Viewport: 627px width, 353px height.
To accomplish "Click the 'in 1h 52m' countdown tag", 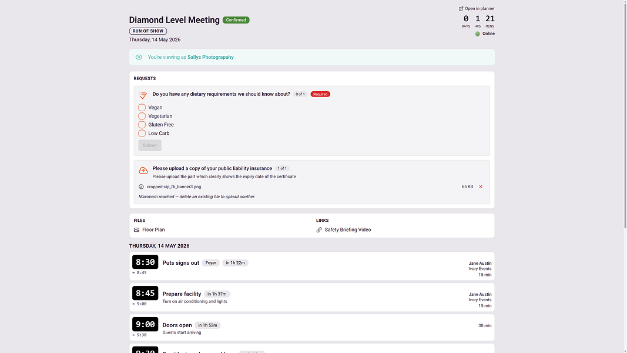I will point(207,325).
